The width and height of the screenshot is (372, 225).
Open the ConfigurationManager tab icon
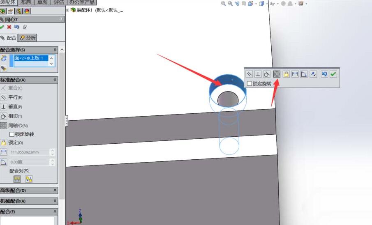(18, 11)
